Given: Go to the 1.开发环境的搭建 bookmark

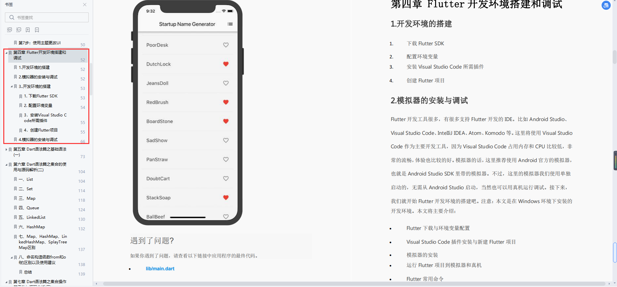Looking at the screenshot, I should (x=34, y=68).
